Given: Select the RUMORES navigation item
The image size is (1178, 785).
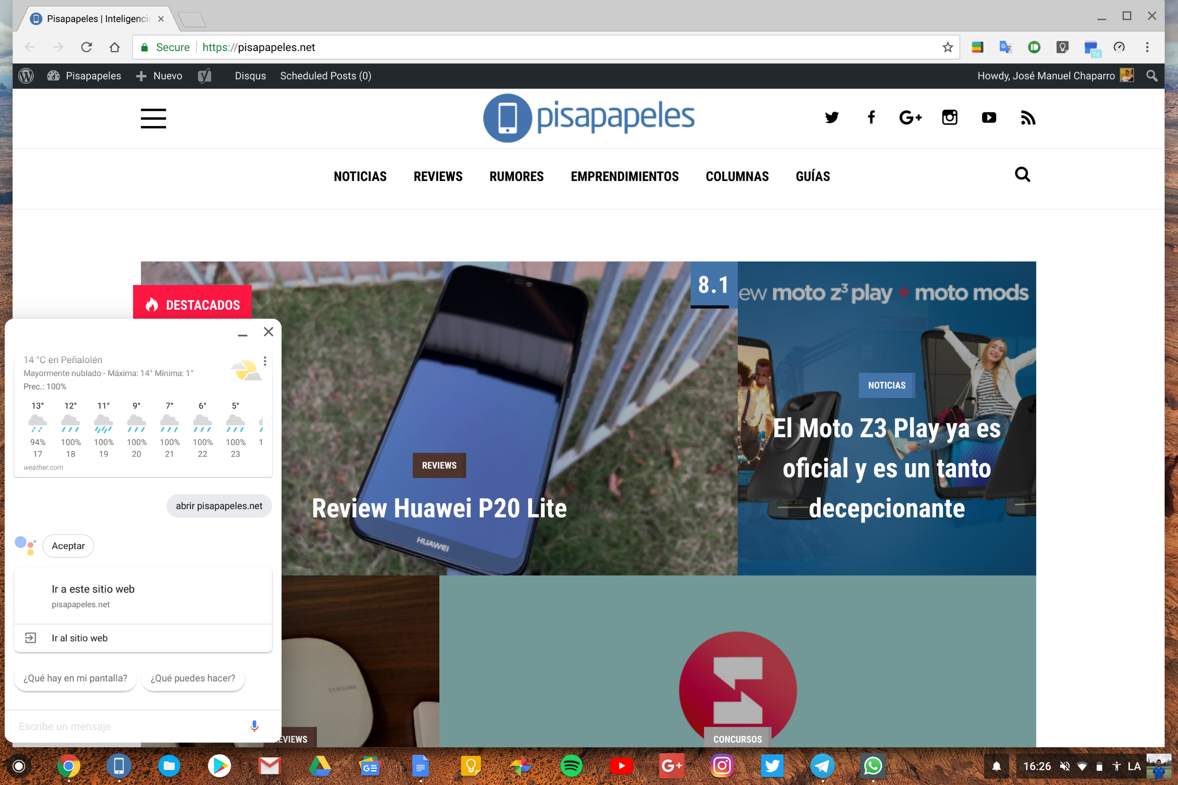Looking at the screenshot, I should click(x=516, y=176).
